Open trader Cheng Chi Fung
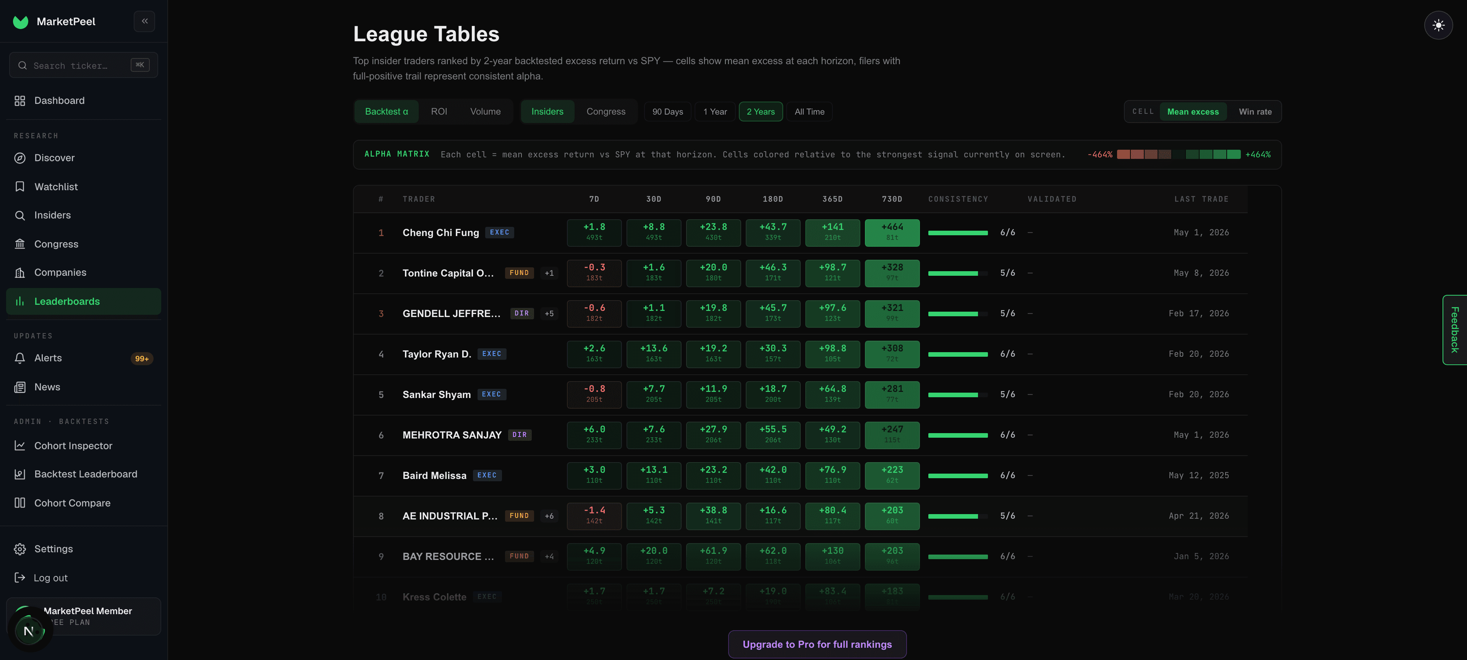The width and height of the screenshot is (1467, 660). click(x=441, y=233)
